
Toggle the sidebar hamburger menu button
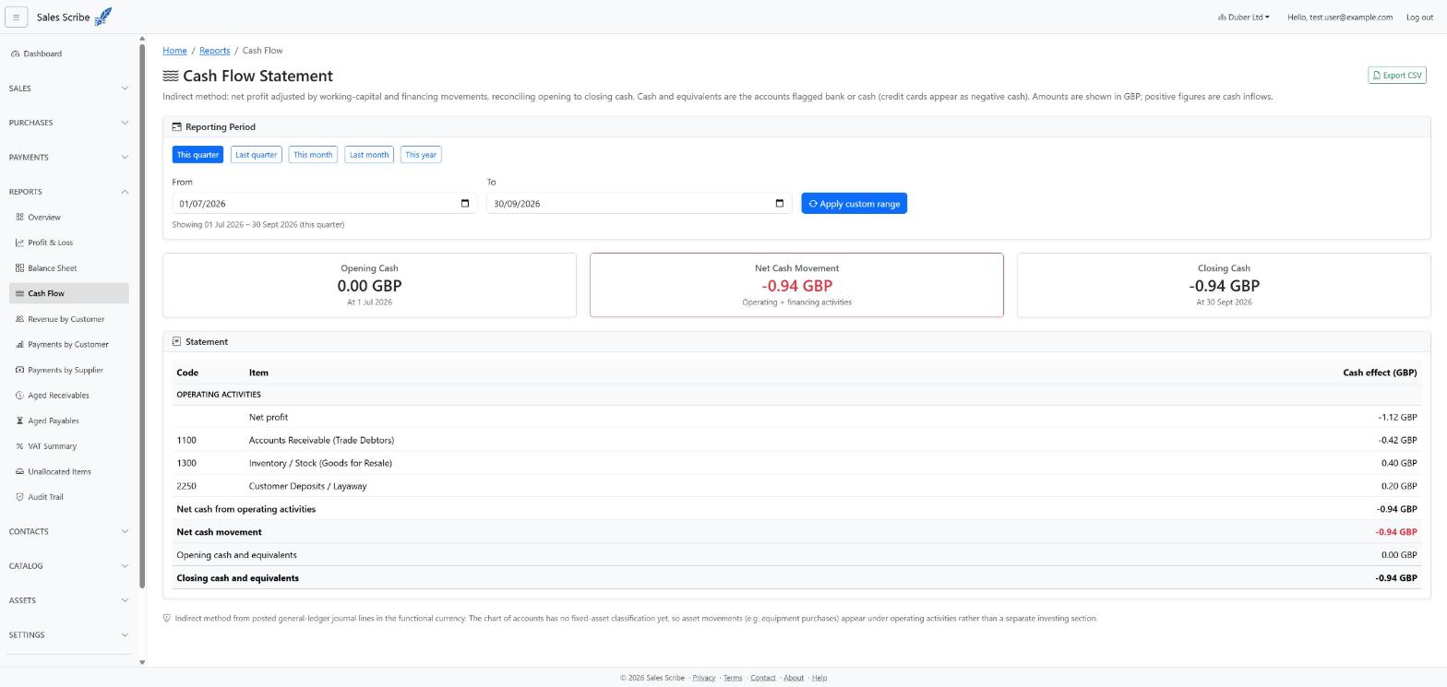tap(16, 17)
